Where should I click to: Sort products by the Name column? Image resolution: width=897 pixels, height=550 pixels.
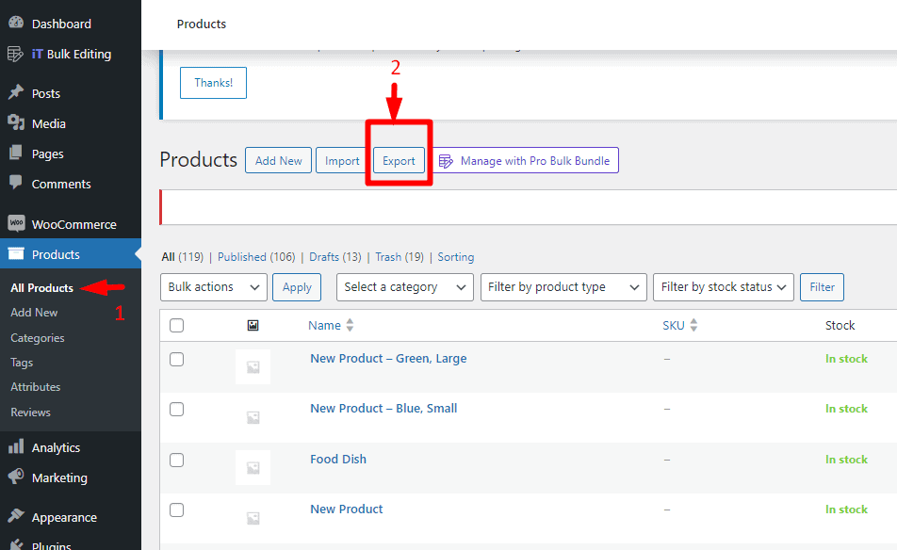click(x=325, y=325)
